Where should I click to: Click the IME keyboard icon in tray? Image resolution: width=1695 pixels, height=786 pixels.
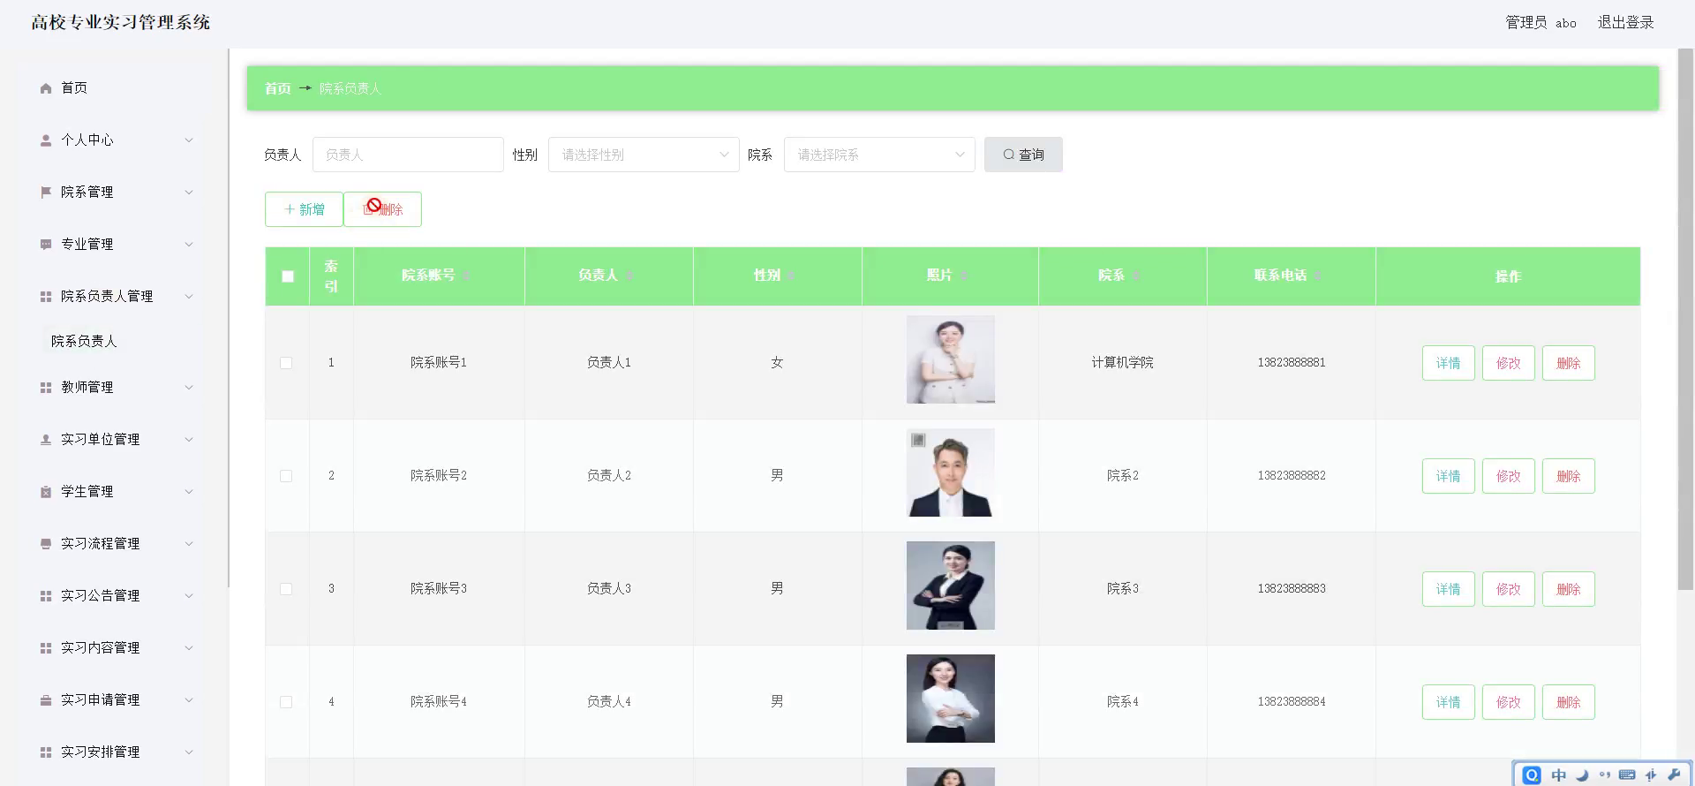pyautogui.click(x=1627, y=775)
